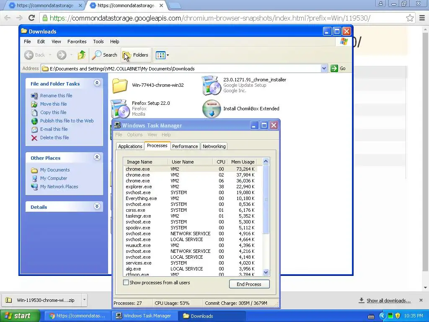Image resolution: width=429 pixels, height=322 pixels.
Task: Open the View menu in Task Manager
Action: click(152, 135)
